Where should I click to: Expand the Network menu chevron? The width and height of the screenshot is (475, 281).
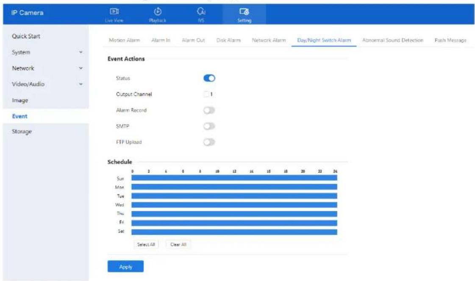81,68
